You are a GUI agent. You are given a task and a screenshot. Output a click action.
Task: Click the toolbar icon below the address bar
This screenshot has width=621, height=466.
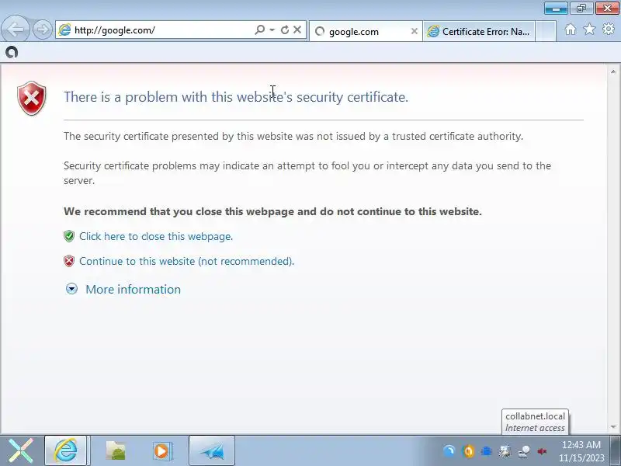click(x=12, y=52)
